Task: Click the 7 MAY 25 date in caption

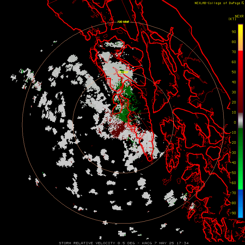Action: pos(164,243)
